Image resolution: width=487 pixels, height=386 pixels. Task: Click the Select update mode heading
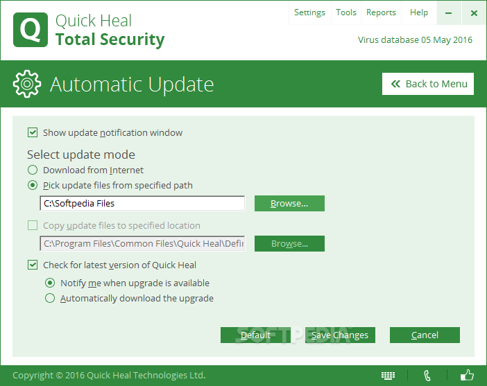pyautogui.click(x=81, y=155)
